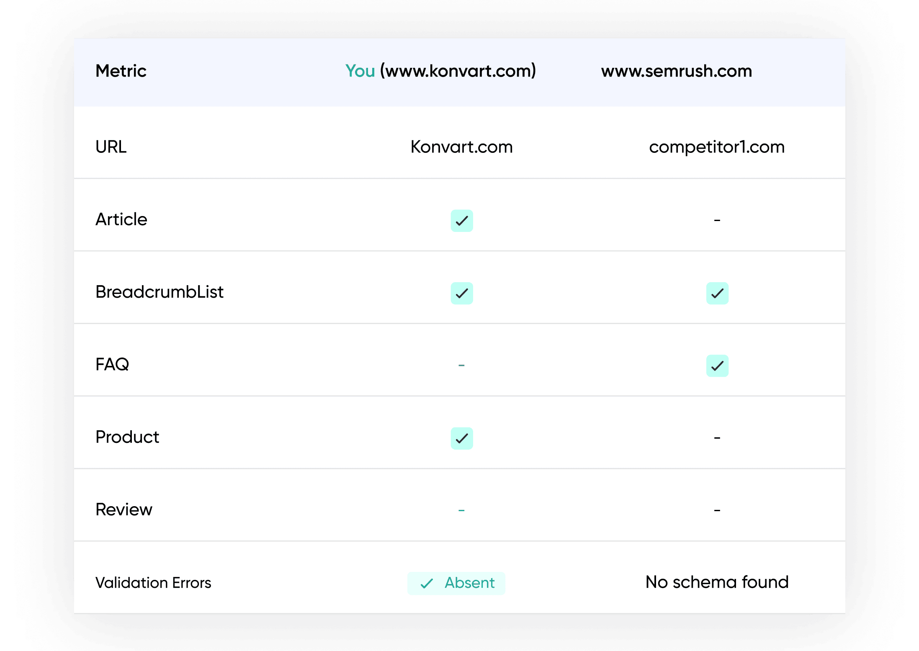Click the You (www.konvart.com) column header
Viewport: 919px width, 651px height.
(440, 71)
